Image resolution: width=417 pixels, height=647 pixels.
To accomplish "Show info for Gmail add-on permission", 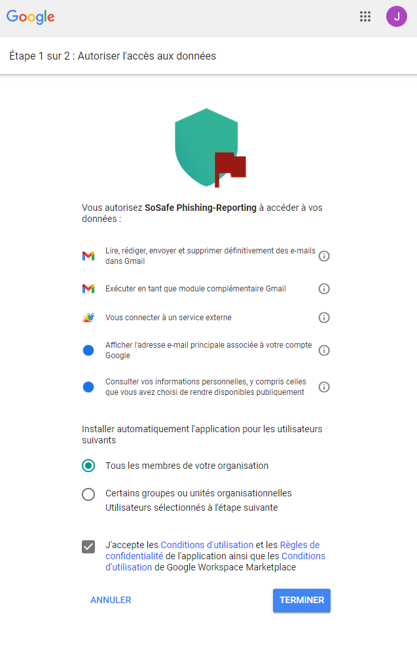I will tap(324, 289).
